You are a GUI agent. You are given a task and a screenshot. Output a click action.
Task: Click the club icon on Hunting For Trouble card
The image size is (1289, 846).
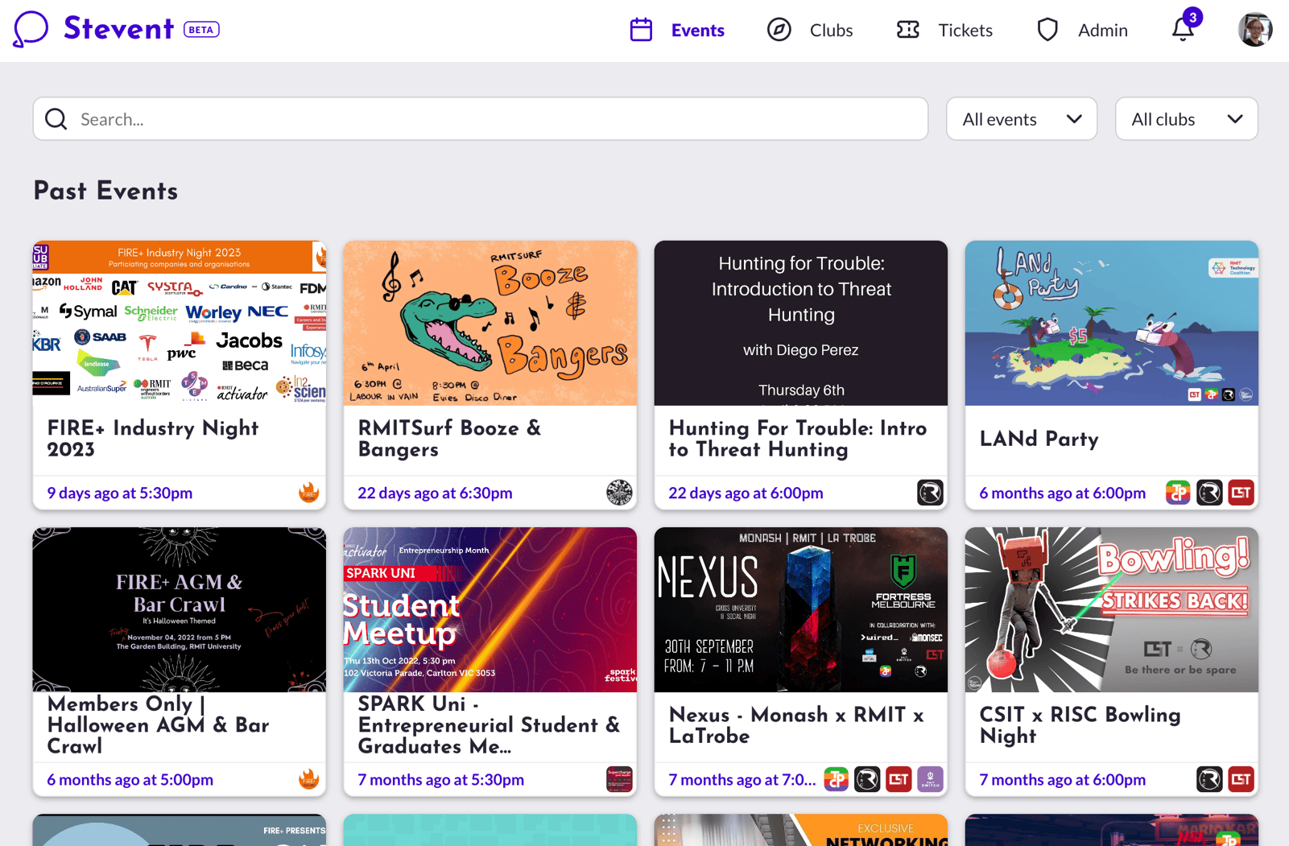tap(930, 493)
